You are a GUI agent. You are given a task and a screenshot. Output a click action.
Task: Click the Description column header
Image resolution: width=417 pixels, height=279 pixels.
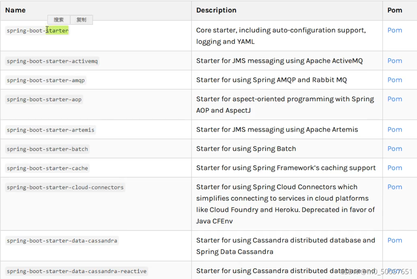(x=216, y=10)
